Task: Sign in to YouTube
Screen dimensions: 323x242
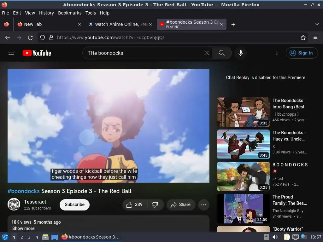Action: click(302, 53)
